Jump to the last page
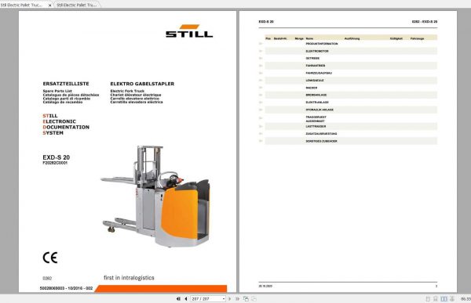The width and height of the screenshot is (471, 303). (237, 299)
